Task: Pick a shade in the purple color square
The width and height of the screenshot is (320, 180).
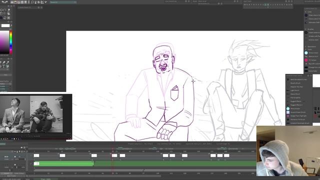Action: coord(4,42)
